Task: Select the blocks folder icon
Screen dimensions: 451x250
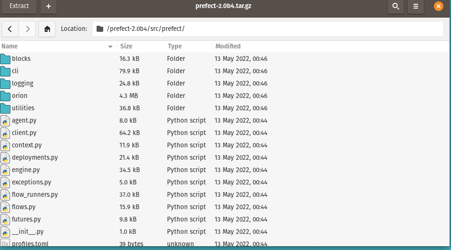Action: (5, 58)
